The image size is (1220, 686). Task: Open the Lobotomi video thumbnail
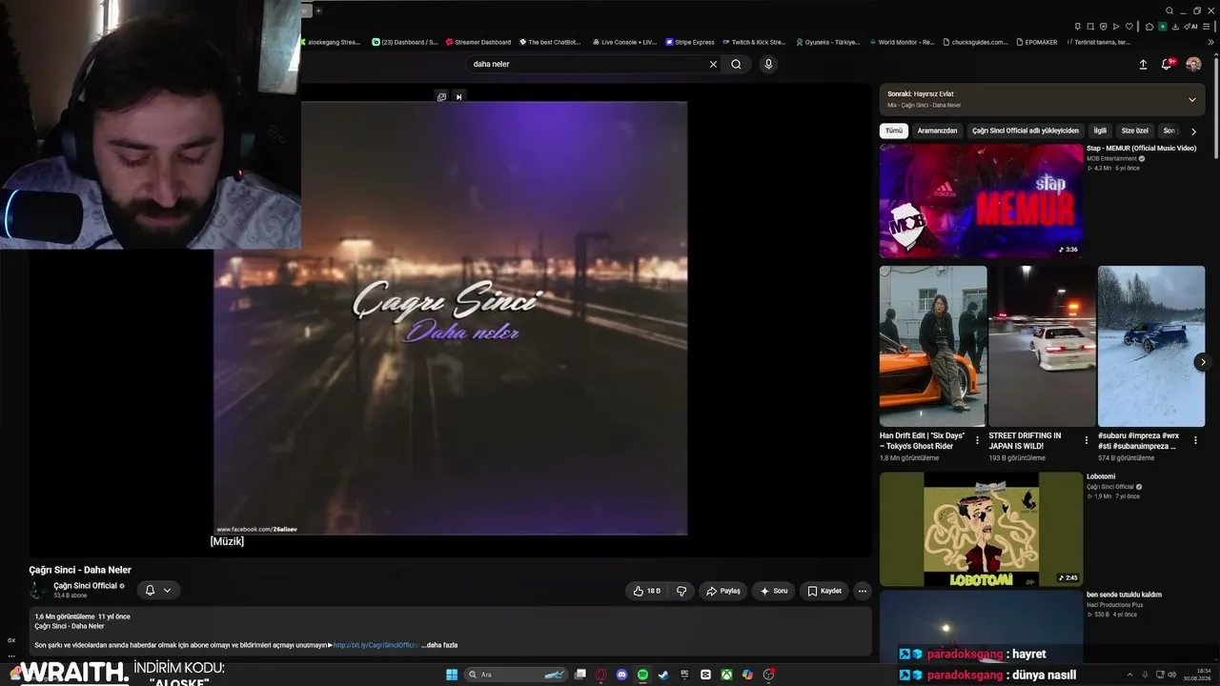pyautogui.click(x=981, y=529)
